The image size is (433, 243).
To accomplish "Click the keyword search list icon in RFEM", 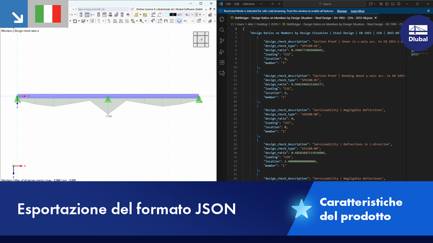I will tap(132, 9).
